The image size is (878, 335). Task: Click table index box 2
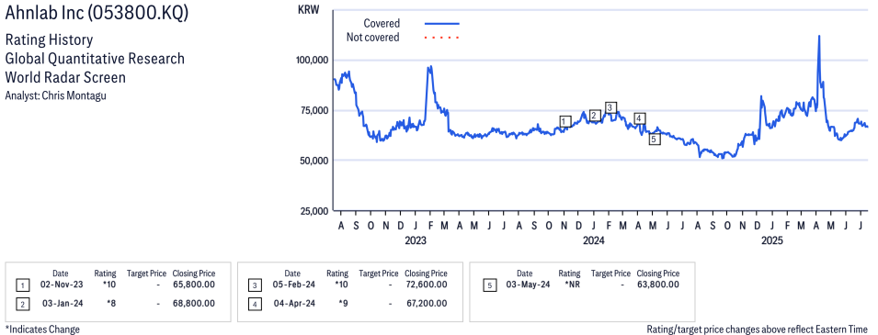(x=22, y=305)
